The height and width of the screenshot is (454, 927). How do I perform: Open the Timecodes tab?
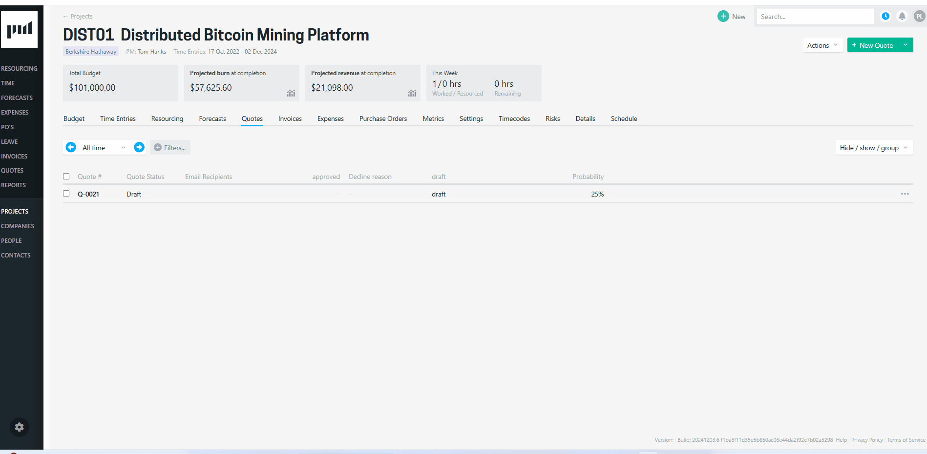tap(514, 118)
